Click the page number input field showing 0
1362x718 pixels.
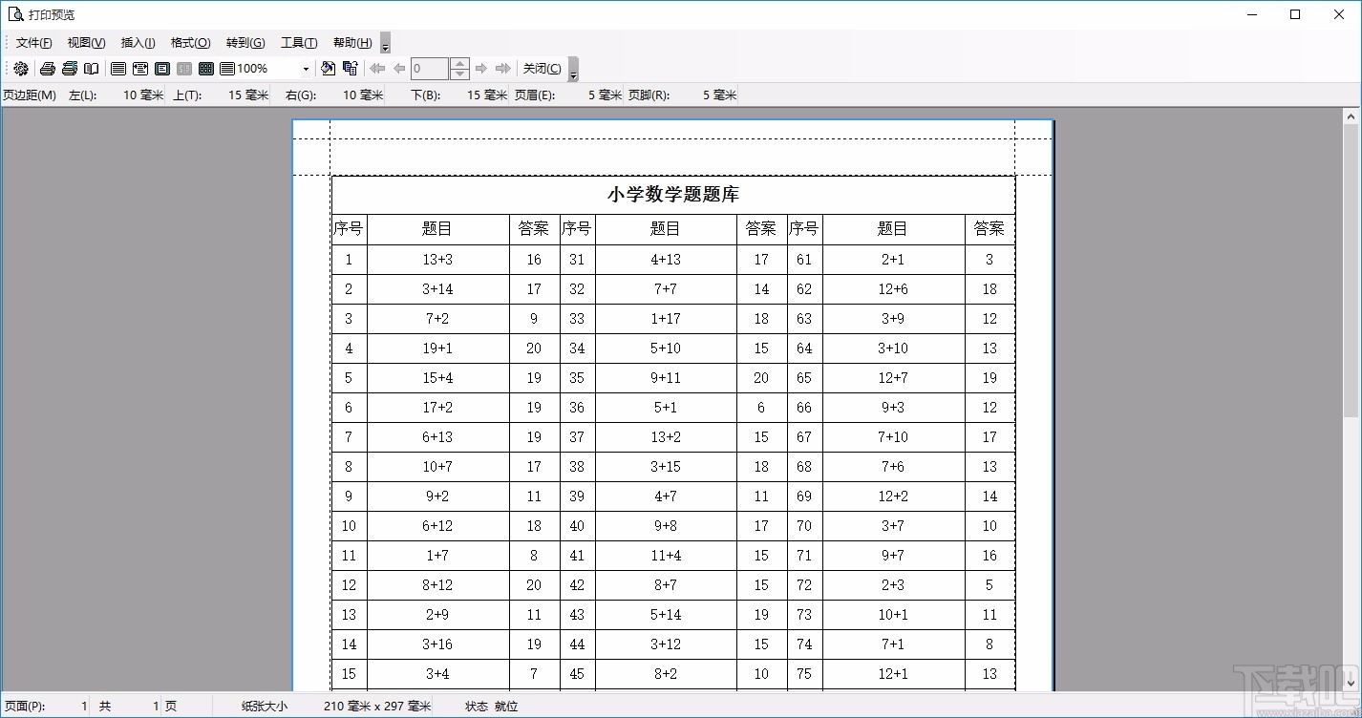(430, 69)
